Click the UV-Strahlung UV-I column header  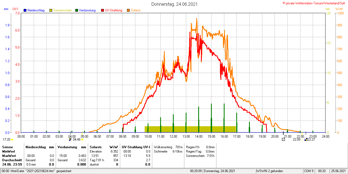(136, 147)
